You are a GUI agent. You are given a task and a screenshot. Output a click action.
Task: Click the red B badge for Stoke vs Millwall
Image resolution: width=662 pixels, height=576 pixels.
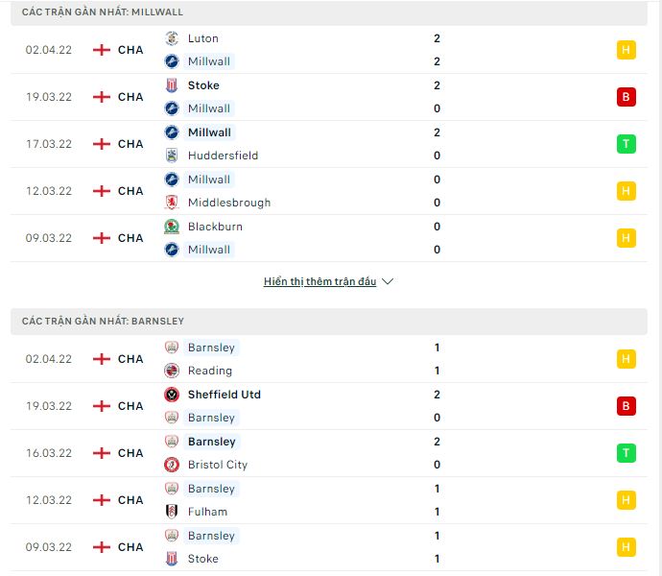(x=626, y=97)
